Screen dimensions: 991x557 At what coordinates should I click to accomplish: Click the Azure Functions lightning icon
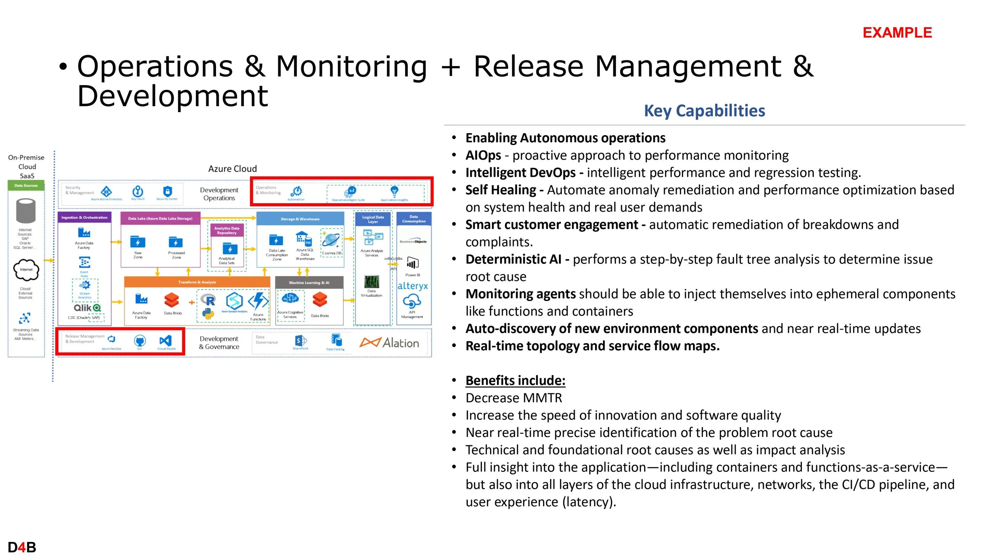258,301
